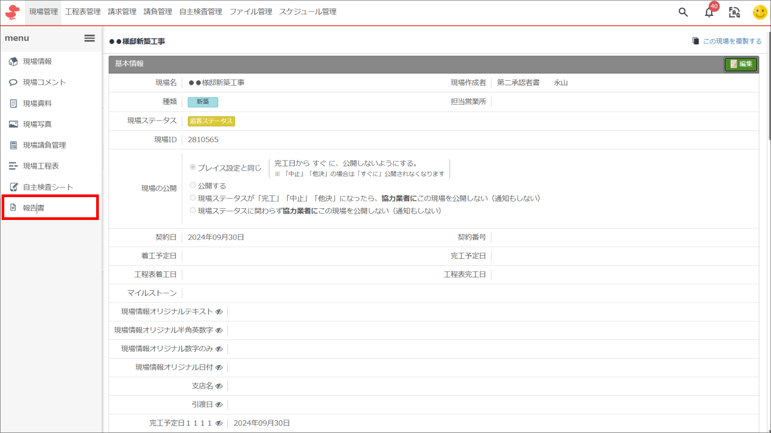This screenshot has width=771, height=433.
Task: Select 現場ステータスに関わらず non-public radio option
Action: 193,210
